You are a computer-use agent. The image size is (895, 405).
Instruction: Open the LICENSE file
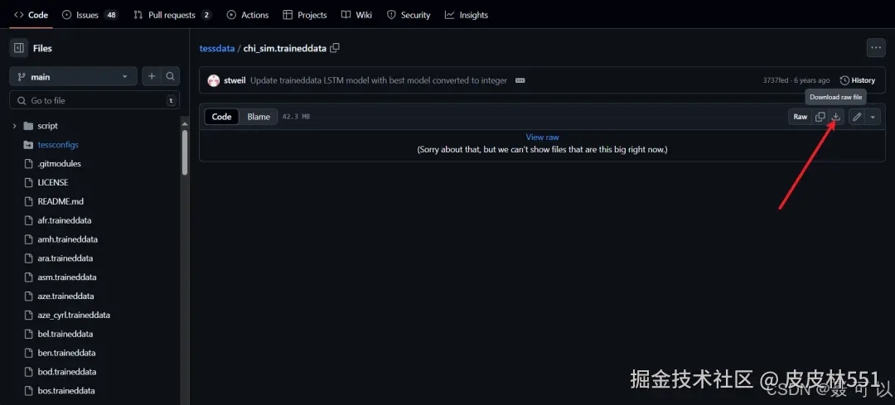pos(52,182)
